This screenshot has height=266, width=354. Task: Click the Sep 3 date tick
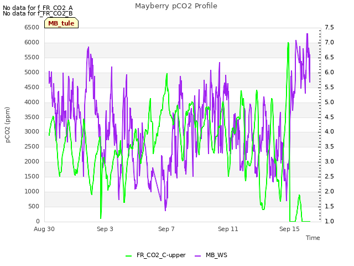pos(105,229)
